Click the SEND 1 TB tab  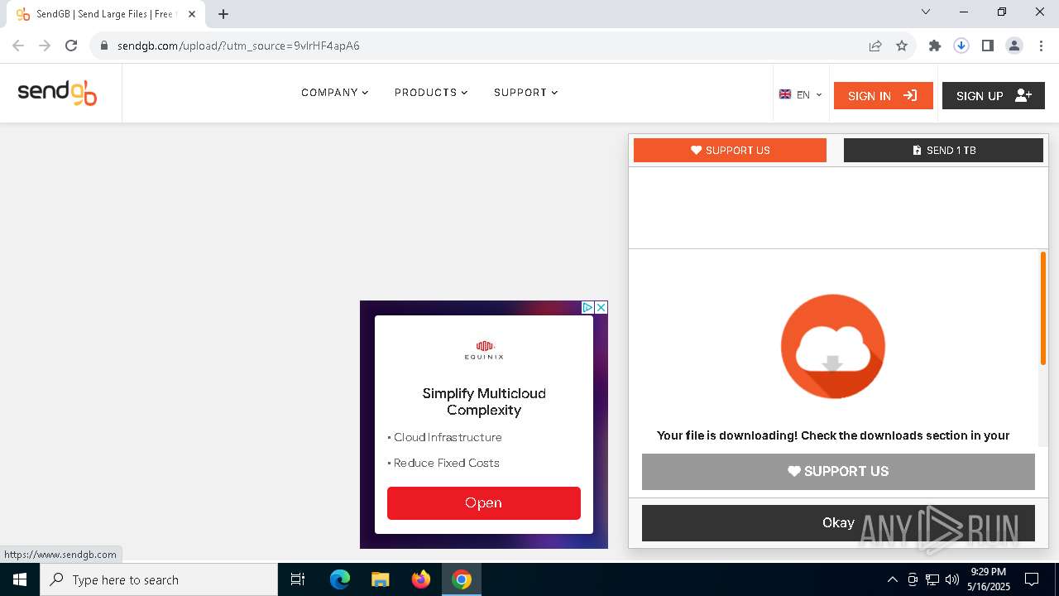943,150
